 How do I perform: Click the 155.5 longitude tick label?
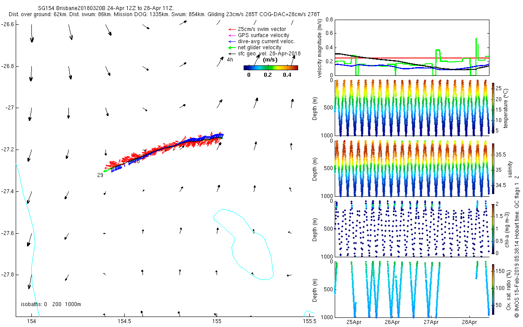point(309,321)
